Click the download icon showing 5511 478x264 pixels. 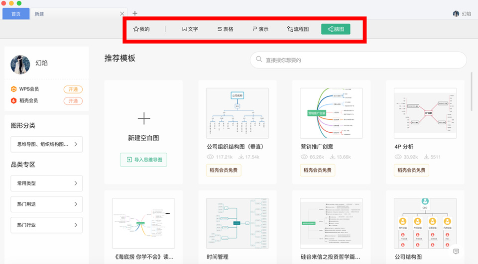point(426,157)
